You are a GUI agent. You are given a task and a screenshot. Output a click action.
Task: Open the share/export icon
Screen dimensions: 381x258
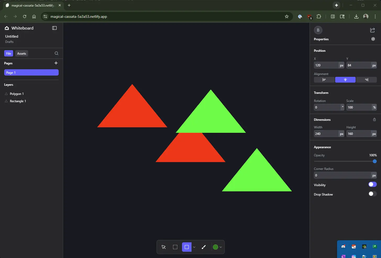[x=372, y=30]
